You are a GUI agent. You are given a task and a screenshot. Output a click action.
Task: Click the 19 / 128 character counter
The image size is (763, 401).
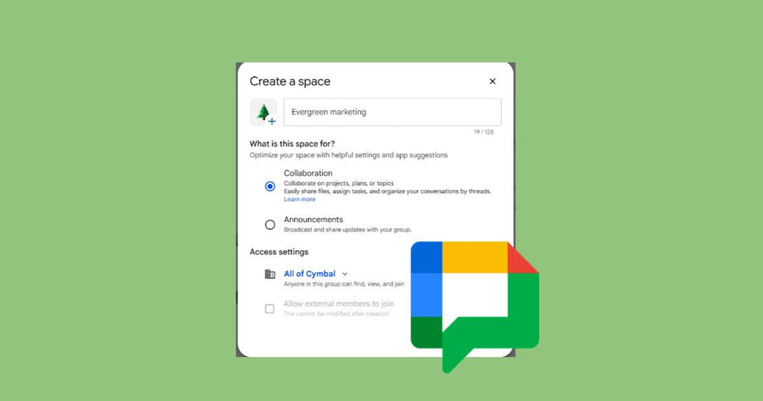[484, 132]
